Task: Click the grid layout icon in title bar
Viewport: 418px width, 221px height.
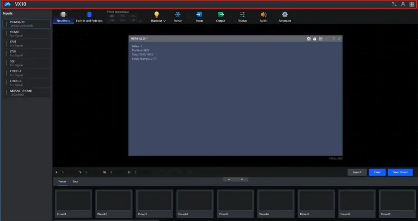Action: click(412, 4)
